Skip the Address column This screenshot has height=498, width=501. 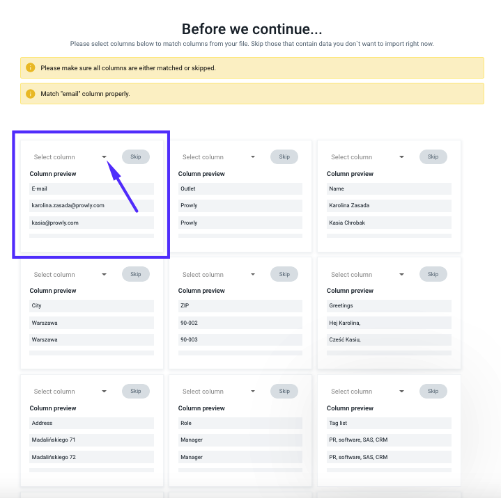pos(136,391)
